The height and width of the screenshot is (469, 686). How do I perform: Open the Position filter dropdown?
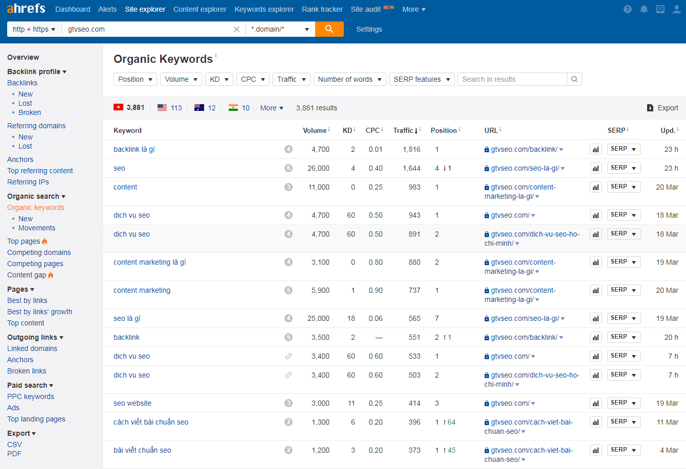[135, 79]
